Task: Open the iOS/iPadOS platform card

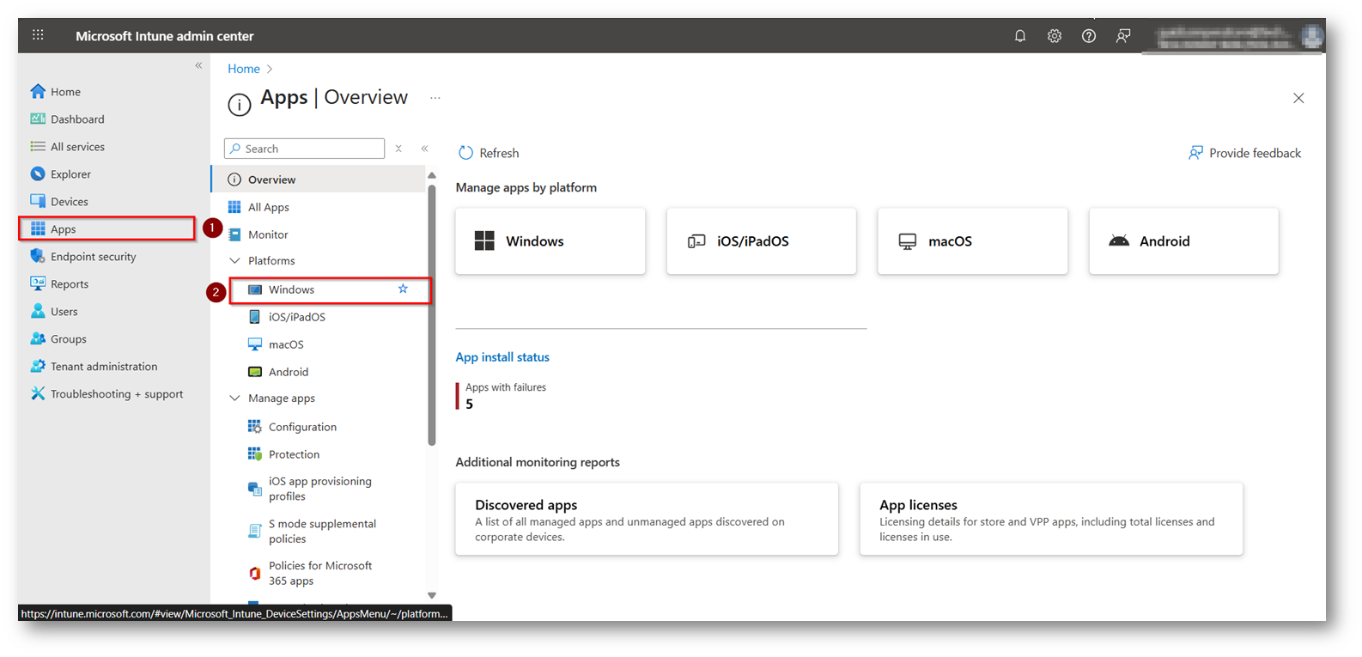Action: (762, 241)
